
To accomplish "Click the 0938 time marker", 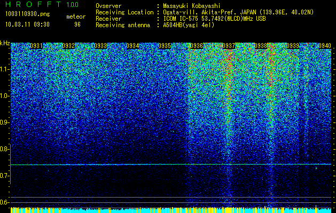I will pyautogui.click(x=261, y=46).
